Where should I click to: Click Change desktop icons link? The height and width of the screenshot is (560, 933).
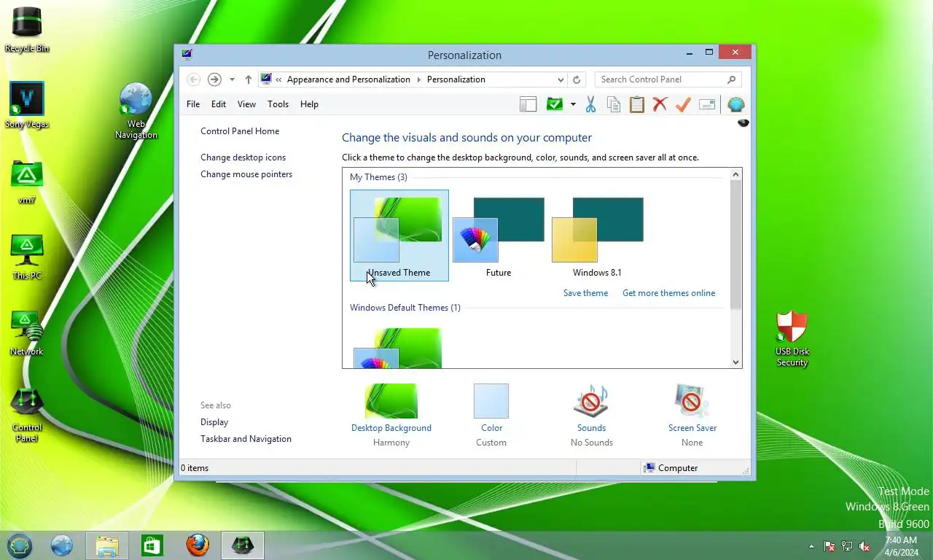tap(243, 157)
